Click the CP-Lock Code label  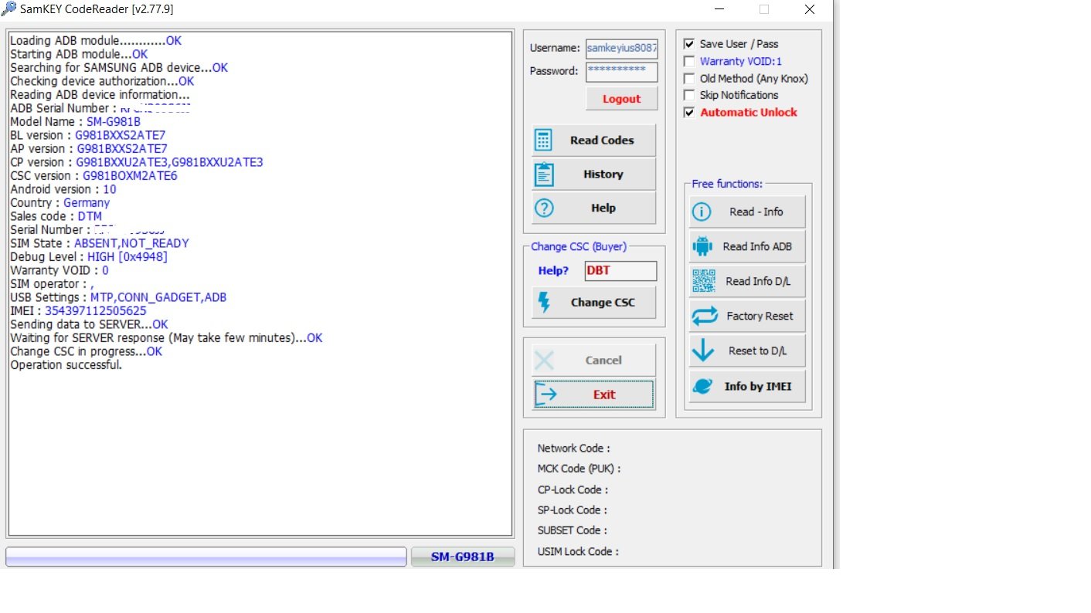pyautogui.click(x=573, y=489)
